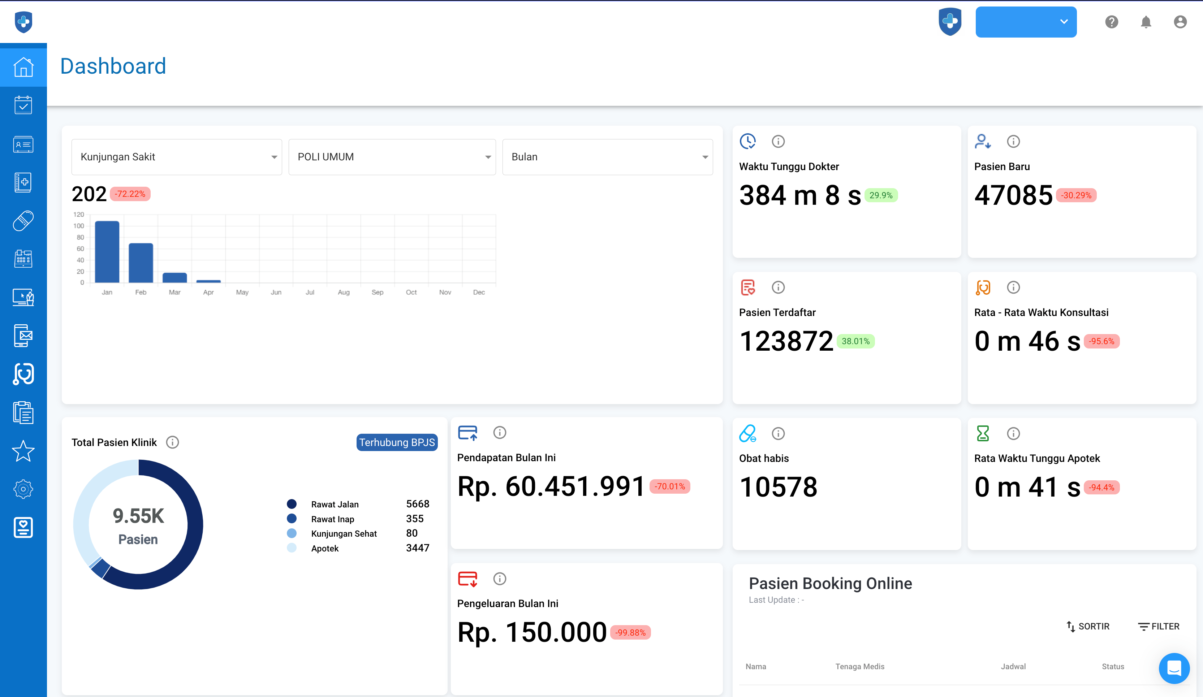Click the FILTER button
Screen dimensions: 1203x697
click(x=1159, y=626)
